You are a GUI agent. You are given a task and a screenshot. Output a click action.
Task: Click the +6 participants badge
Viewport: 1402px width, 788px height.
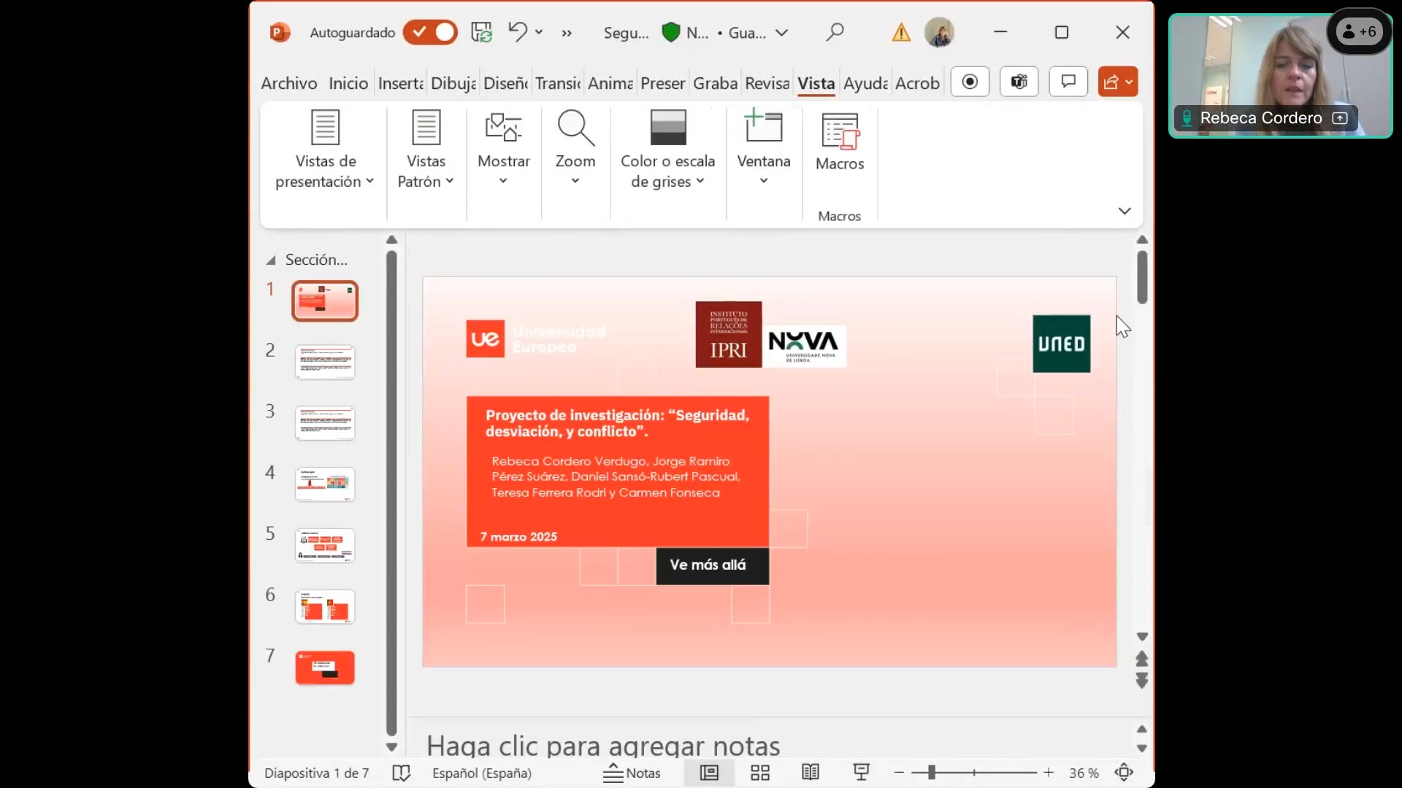[1359, 31]
